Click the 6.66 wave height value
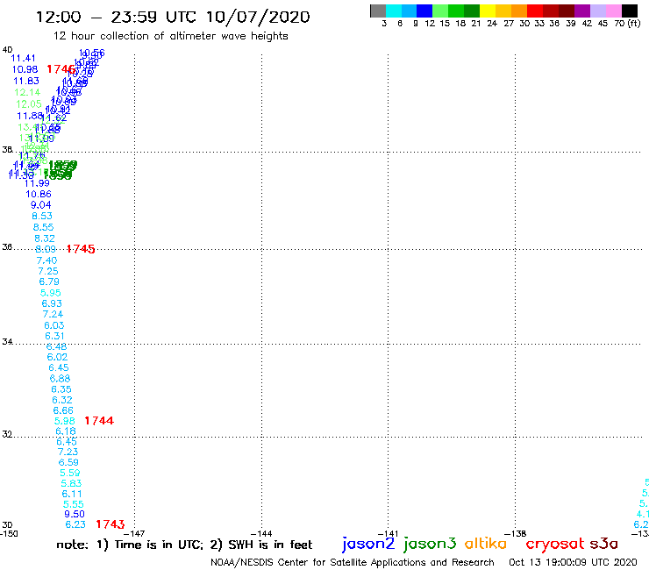The width and height of the screenshot is (649, 570). tap(63, 410)
